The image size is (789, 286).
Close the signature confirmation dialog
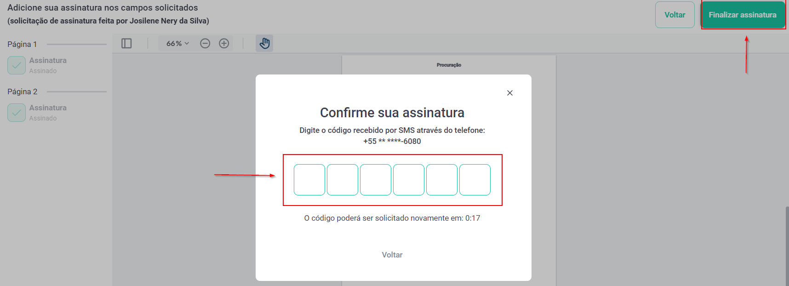point(509,93)
